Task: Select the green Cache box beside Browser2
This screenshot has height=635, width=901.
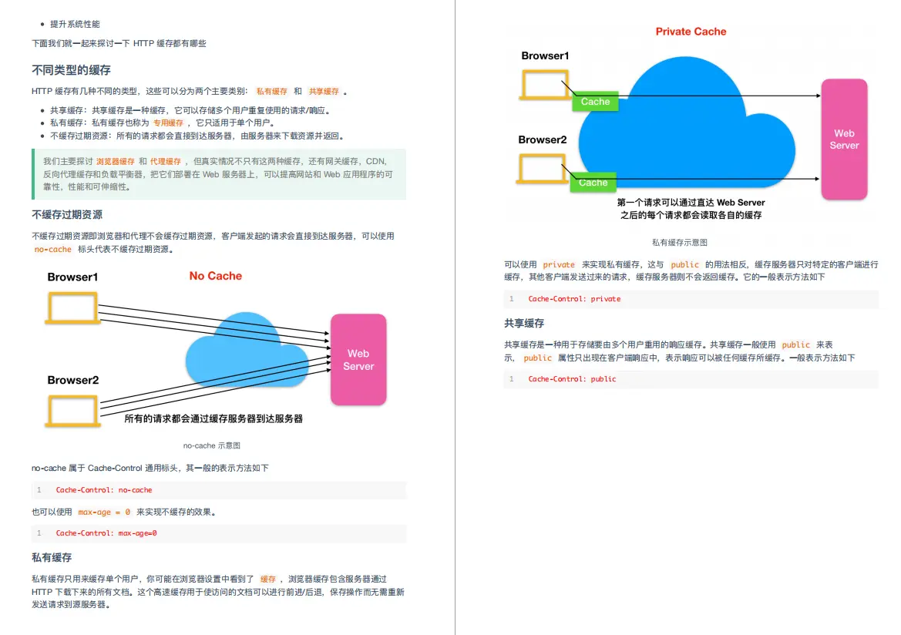Action: (593, 182)
